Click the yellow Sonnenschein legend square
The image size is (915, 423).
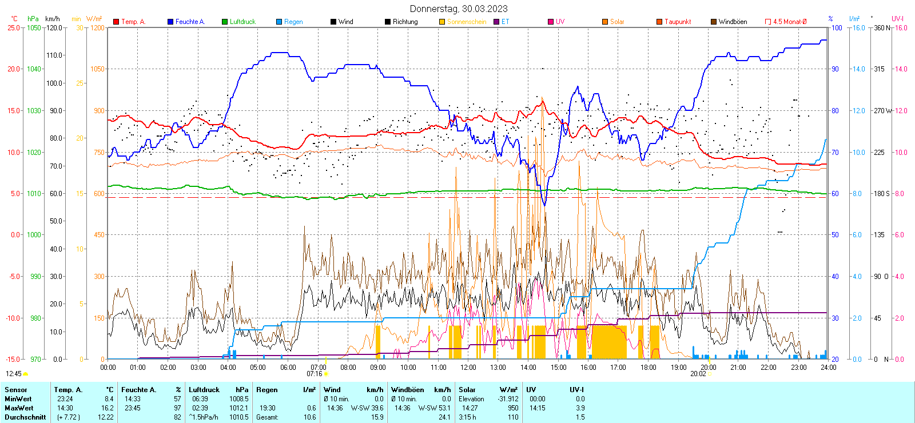pos(442,22)
